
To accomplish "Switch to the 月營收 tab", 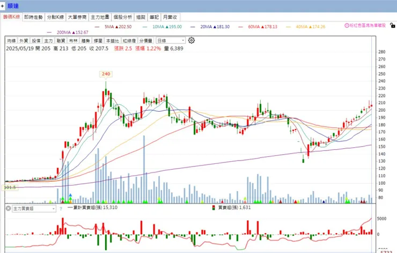I will coord(170,17).
